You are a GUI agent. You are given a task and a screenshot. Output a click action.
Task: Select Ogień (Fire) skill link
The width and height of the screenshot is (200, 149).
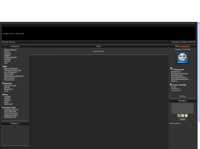coord(9,78)
